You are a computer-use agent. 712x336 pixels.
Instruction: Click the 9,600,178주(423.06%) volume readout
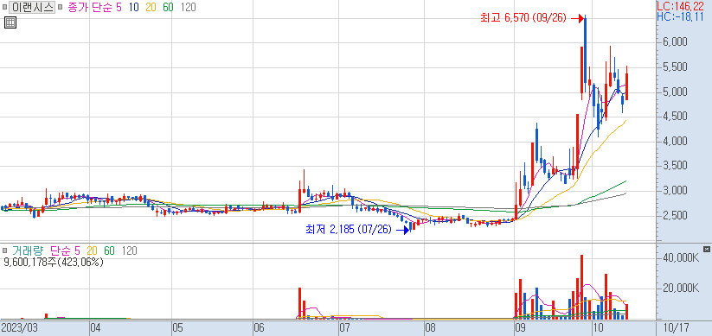53,262
